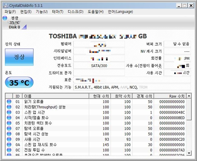Click the 시리얼넘버 label
Screen dimensions: 197x161
tap(62, 51)
